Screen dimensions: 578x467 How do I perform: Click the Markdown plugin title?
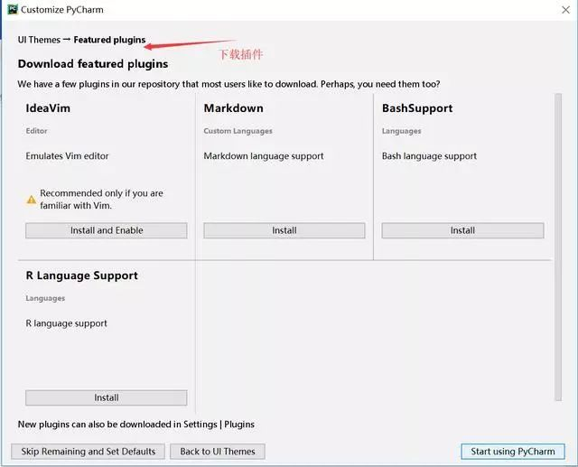click(x=234, y=108)
